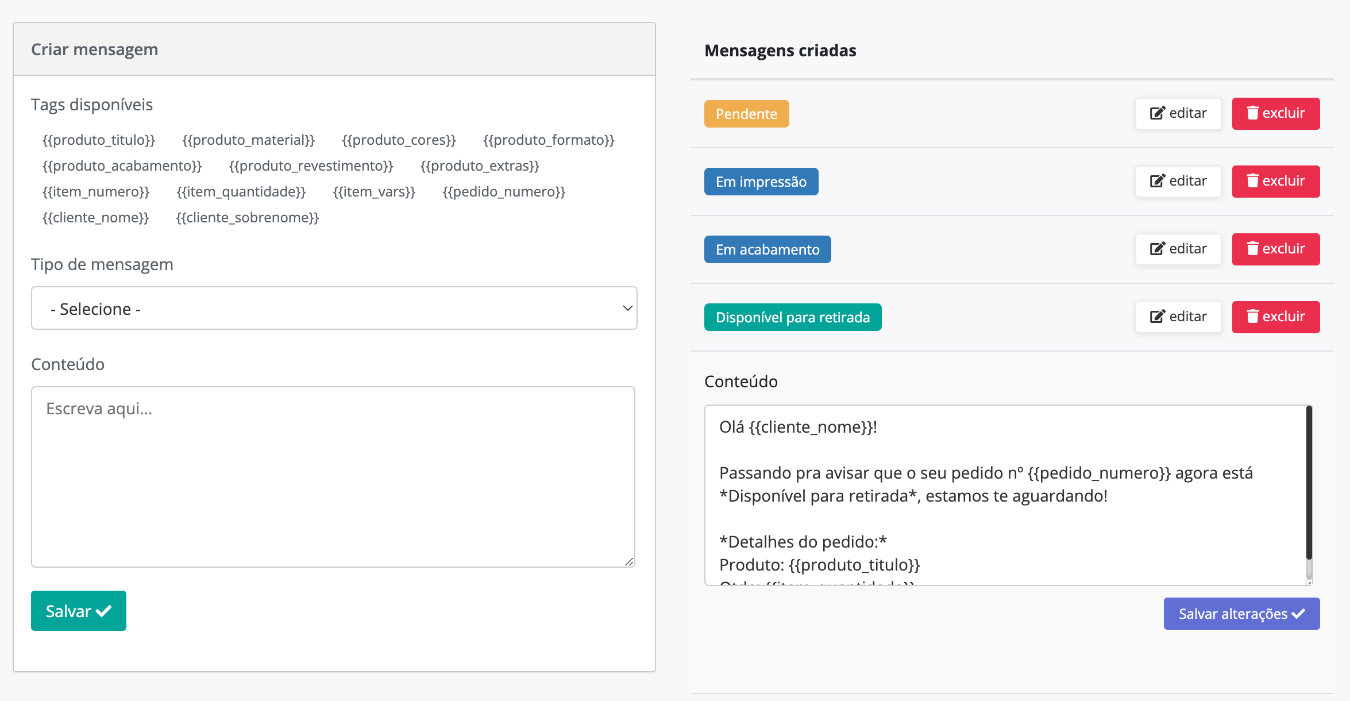Click the {{item_quantidade}} tag
1350x701 pixels.
pyautogui.click(x=241, y=192)
